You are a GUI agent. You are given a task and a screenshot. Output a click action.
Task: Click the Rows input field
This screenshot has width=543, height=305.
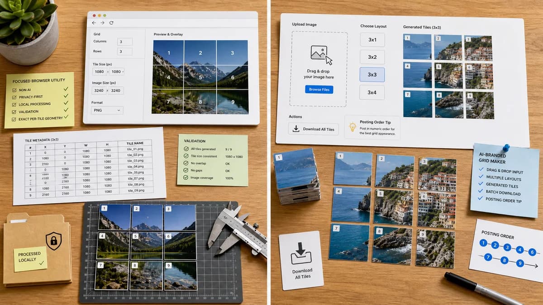click(x=125, y=52)
